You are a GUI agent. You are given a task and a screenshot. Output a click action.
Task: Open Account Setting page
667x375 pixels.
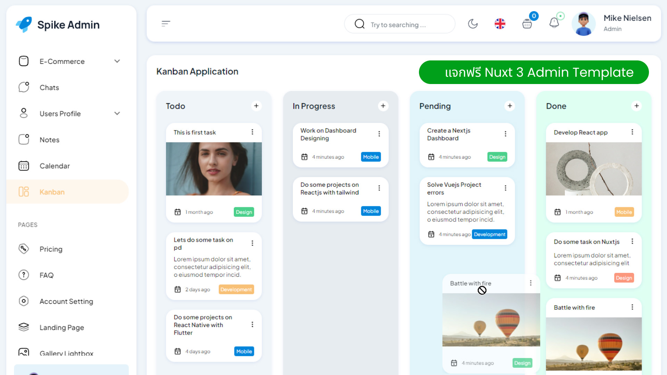click(x=68, y=301)
